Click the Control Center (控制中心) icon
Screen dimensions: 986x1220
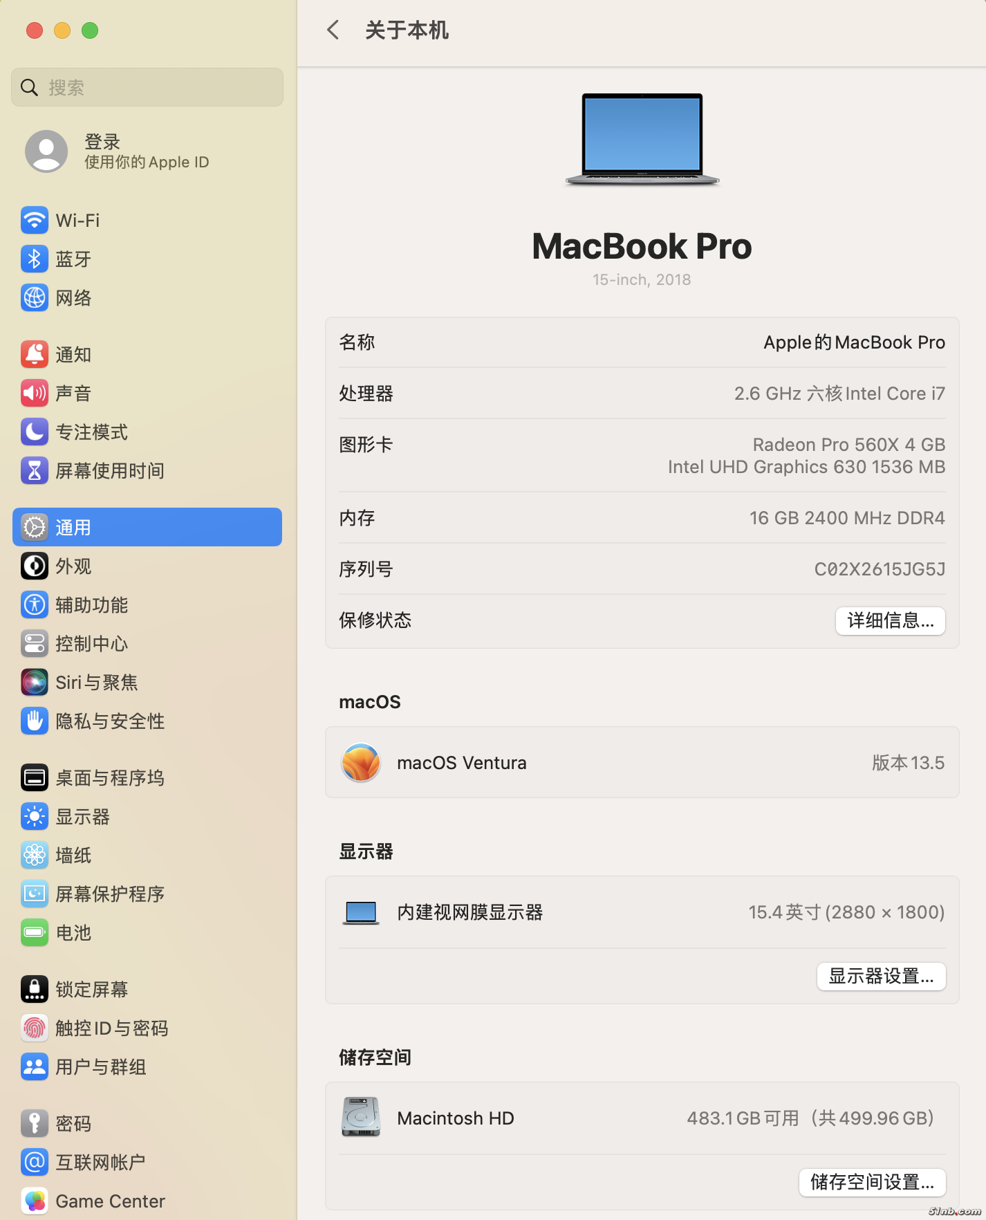(x=35, y=644)
